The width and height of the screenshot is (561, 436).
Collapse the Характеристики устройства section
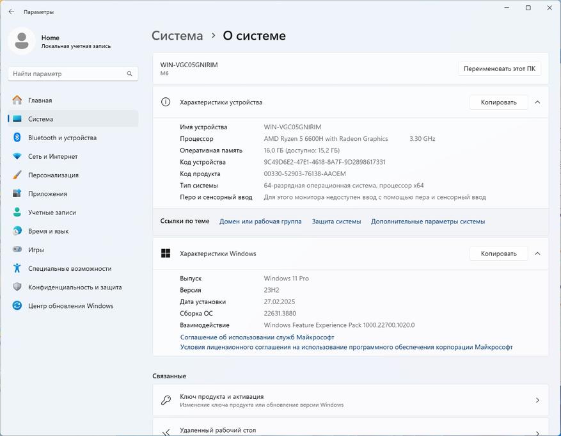(x=537, y=102)
